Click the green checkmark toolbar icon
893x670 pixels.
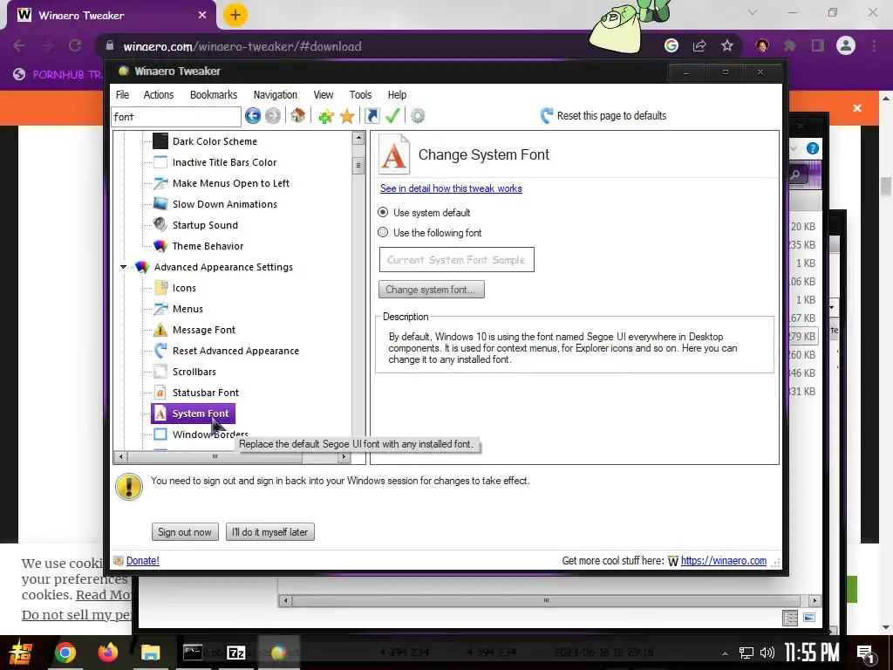click(392, 116)
